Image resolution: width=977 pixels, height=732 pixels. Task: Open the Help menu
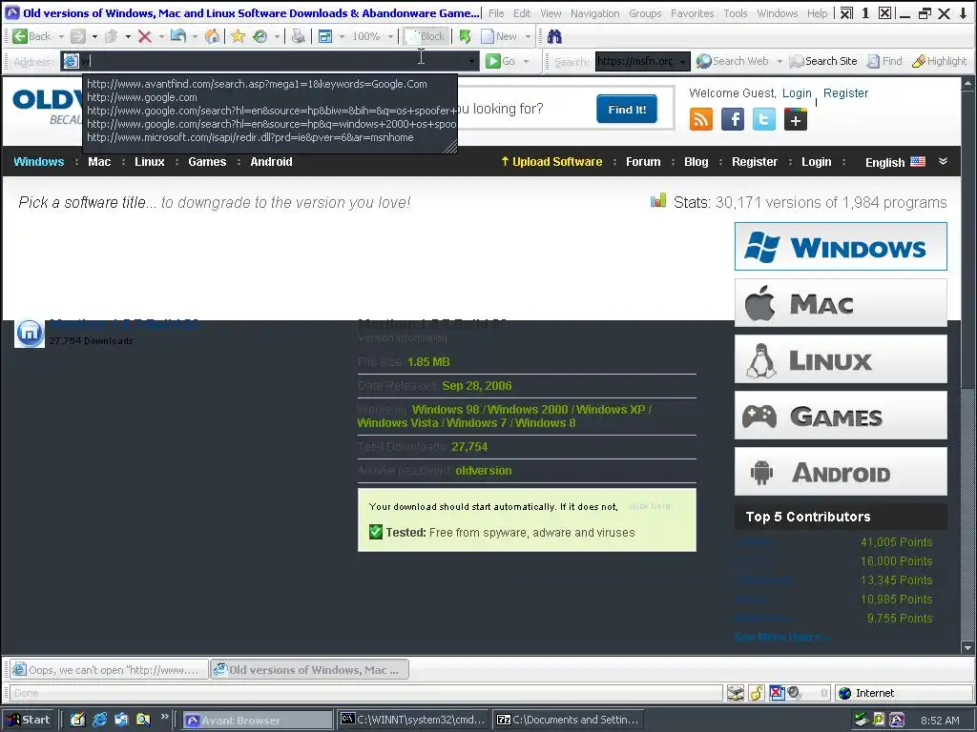pos(817,13)
